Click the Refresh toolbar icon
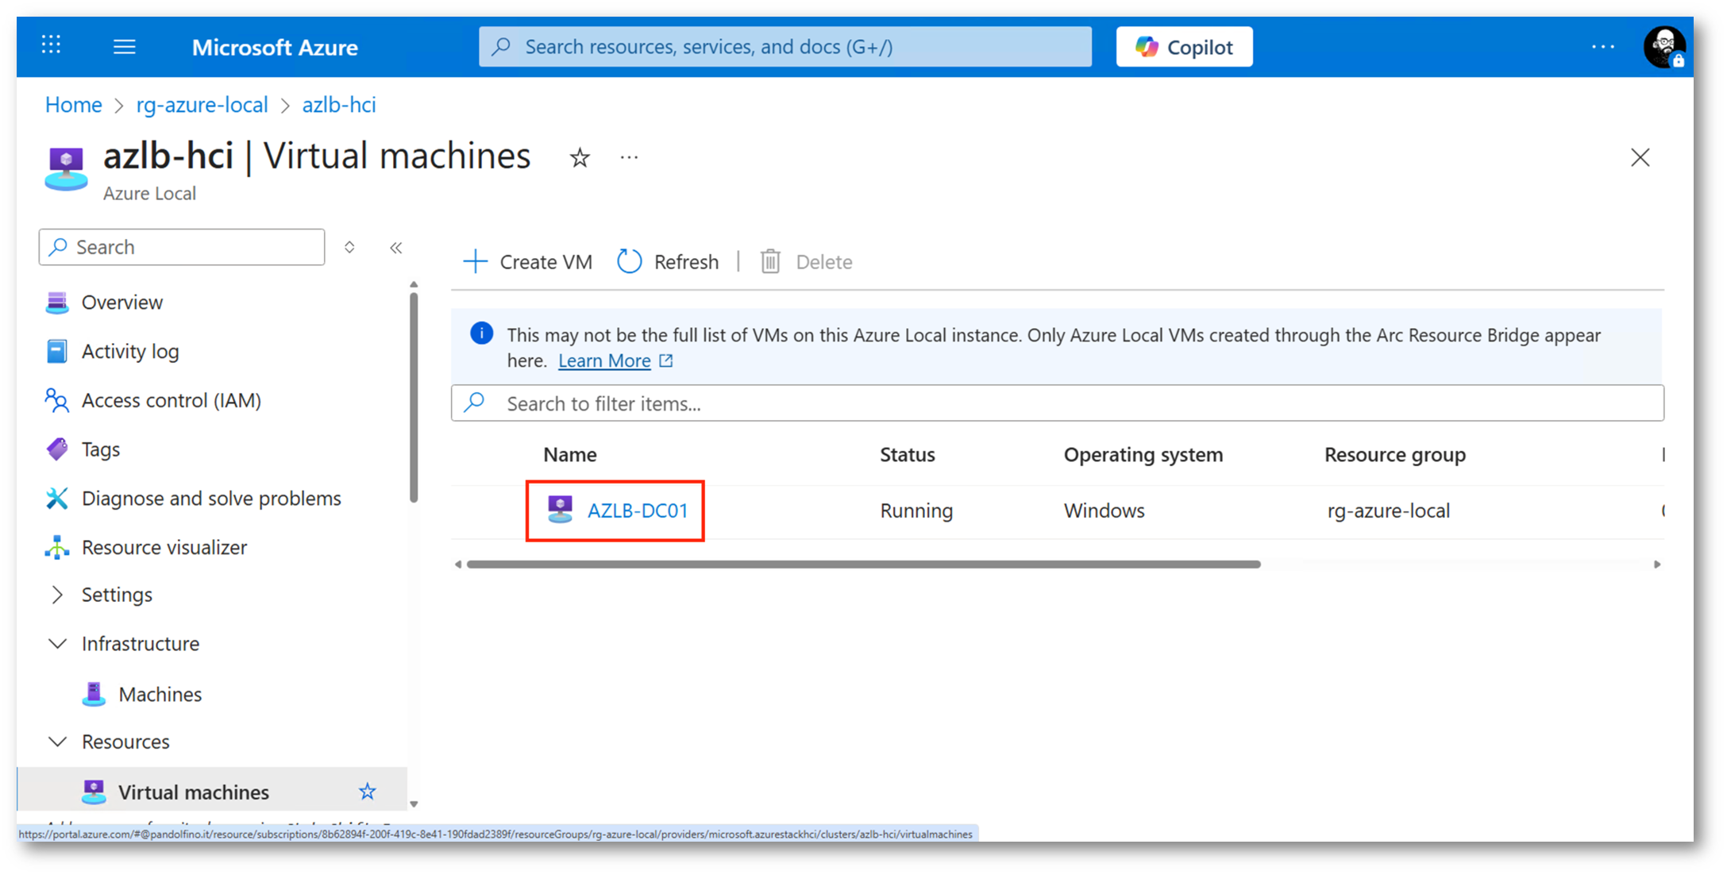This screenshot has height=875, width=1727. [x=629, y=261]
